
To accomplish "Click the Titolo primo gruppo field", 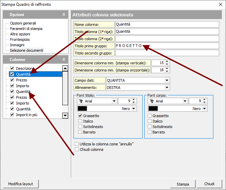I will 167,46.
